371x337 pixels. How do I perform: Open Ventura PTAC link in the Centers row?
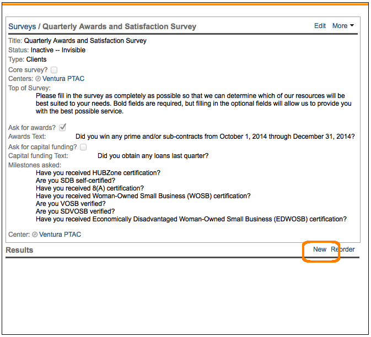pyautogui.click(x=63, y=79)
